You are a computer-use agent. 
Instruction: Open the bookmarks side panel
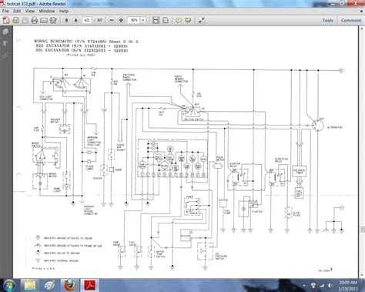point(5,44)
